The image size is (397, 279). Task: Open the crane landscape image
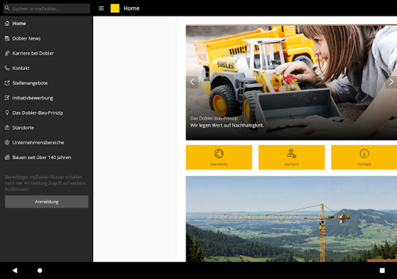pyautogui.click(x=292, y=219)
